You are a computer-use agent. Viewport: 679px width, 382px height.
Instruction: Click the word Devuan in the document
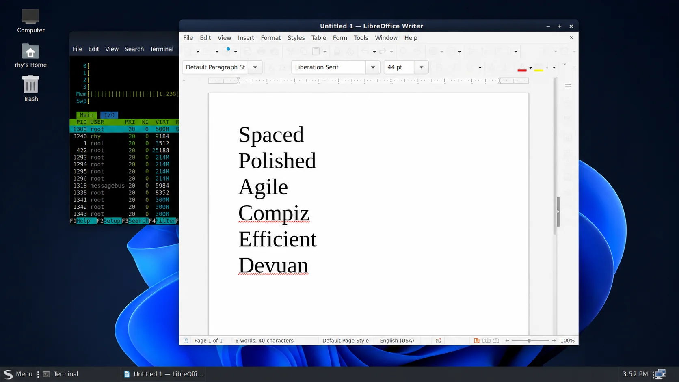click(x=273, y=265)
